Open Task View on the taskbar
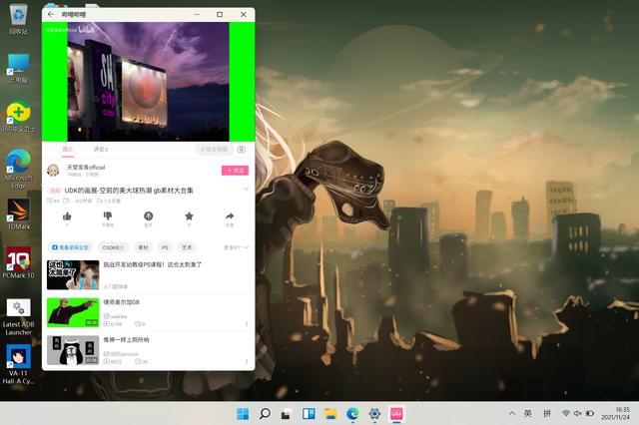This screenshot has height=425, width=639. (x=287, y=414)
